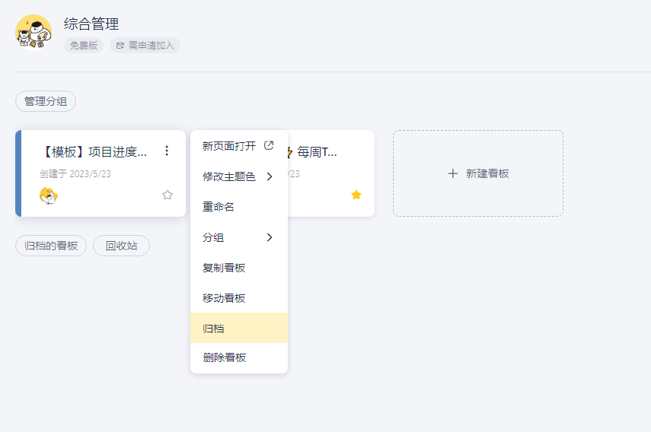The image size is (651, 432).
Task: Click the blue color strip on template board
Action: [18, 173]
